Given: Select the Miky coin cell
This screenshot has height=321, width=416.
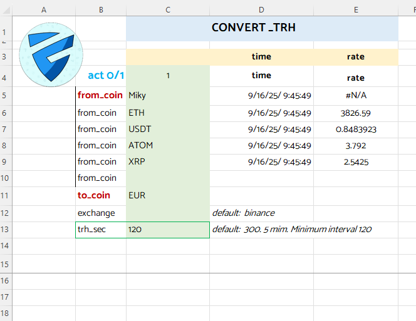Looking at the screenshot, I should (x=167, y=96).
